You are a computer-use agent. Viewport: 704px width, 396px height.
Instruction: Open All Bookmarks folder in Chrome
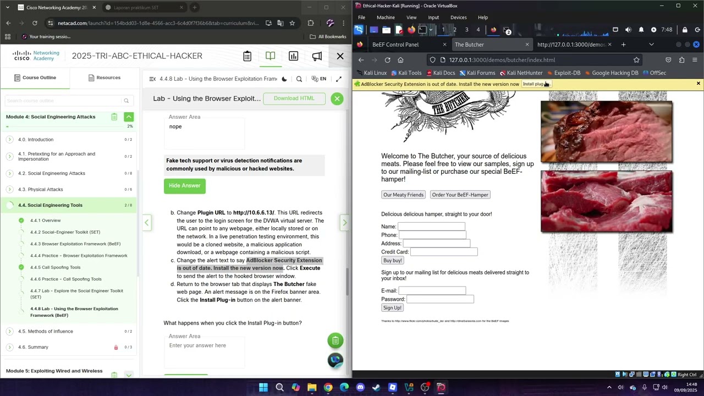click(x=328, y=37)
